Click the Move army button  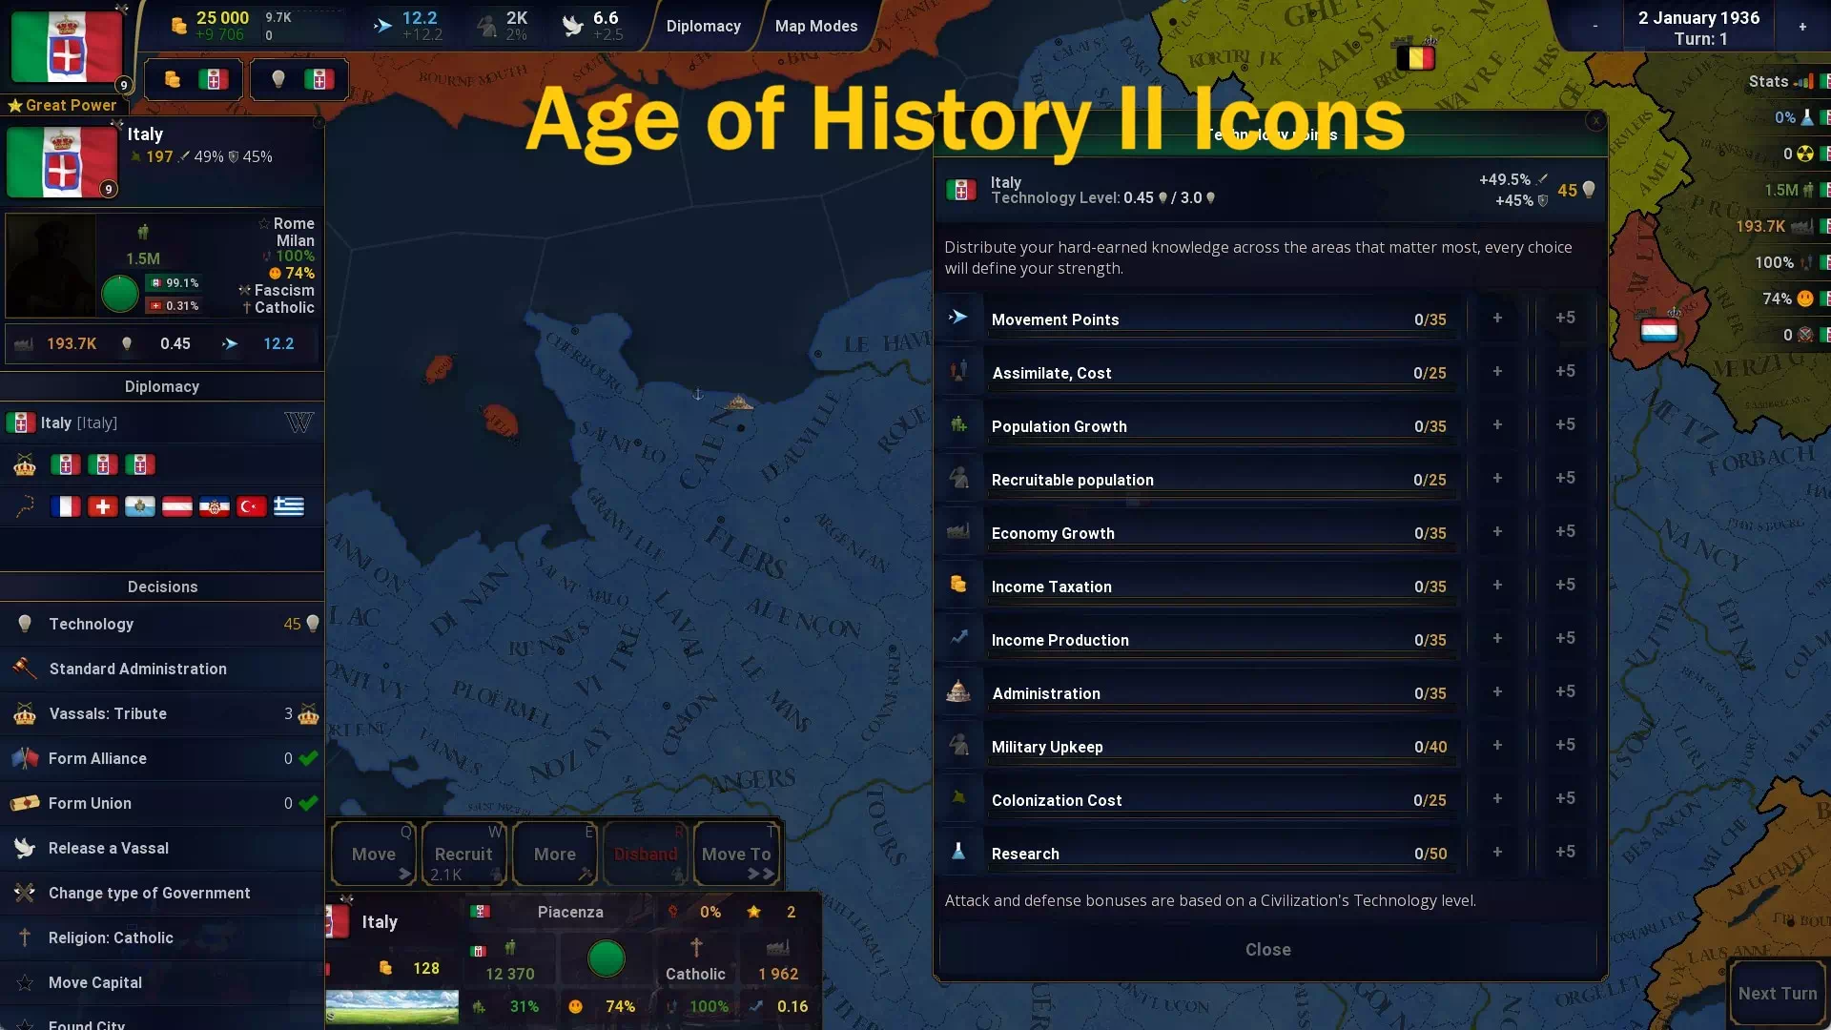click(374, 854)
